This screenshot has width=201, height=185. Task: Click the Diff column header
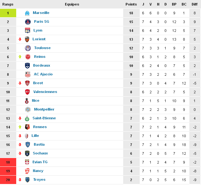click(194, 5)
